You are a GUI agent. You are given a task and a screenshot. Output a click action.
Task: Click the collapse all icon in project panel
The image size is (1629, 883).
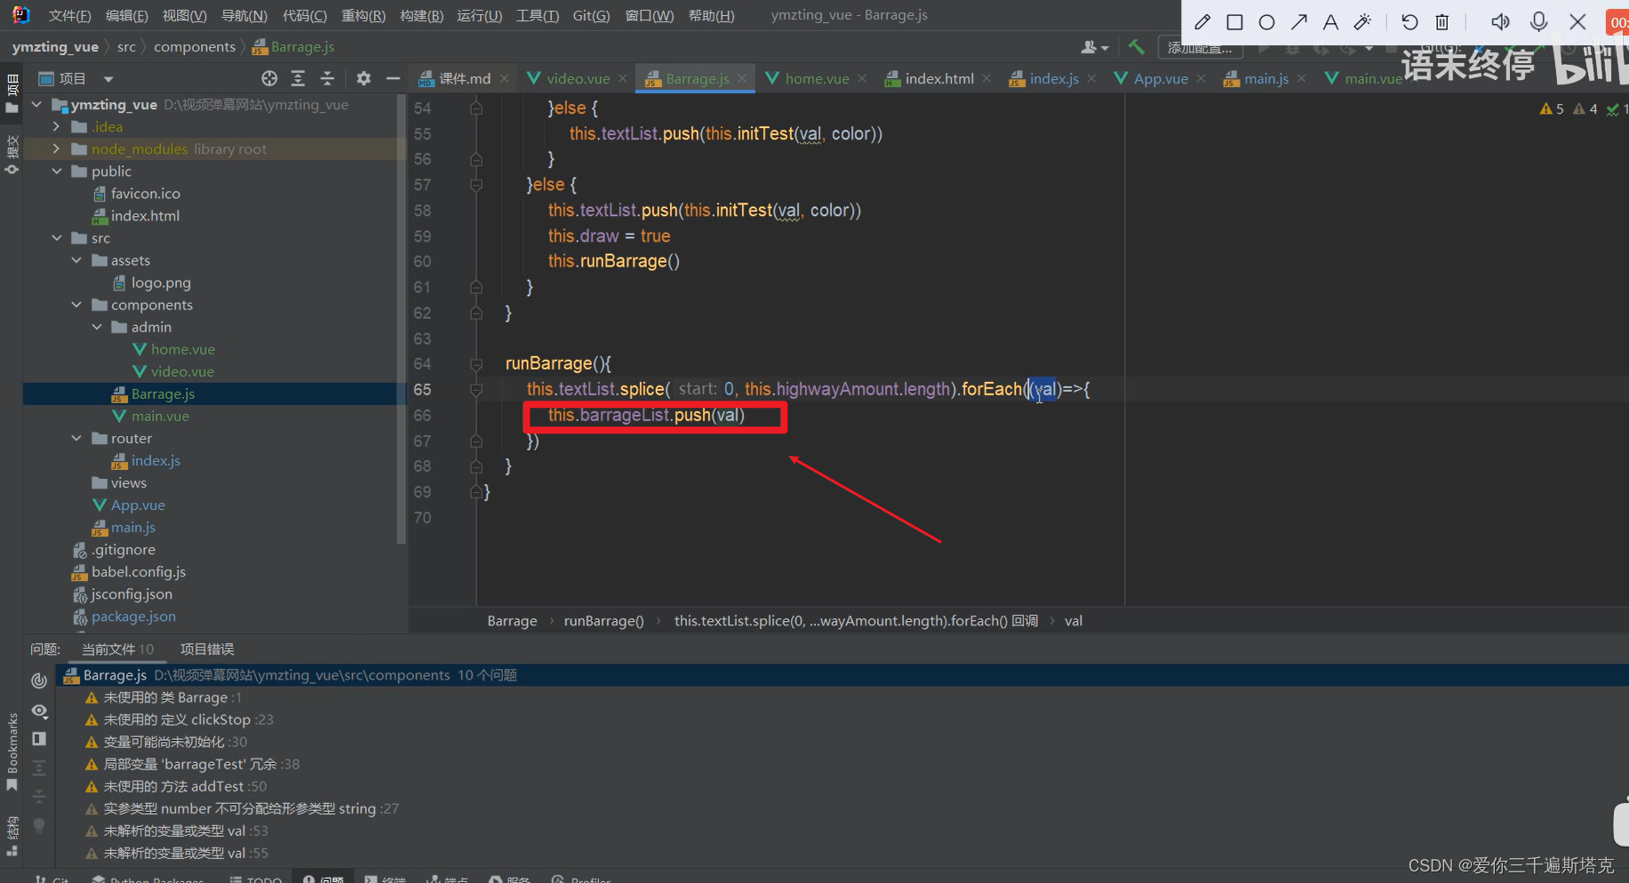tap(327, 78)
